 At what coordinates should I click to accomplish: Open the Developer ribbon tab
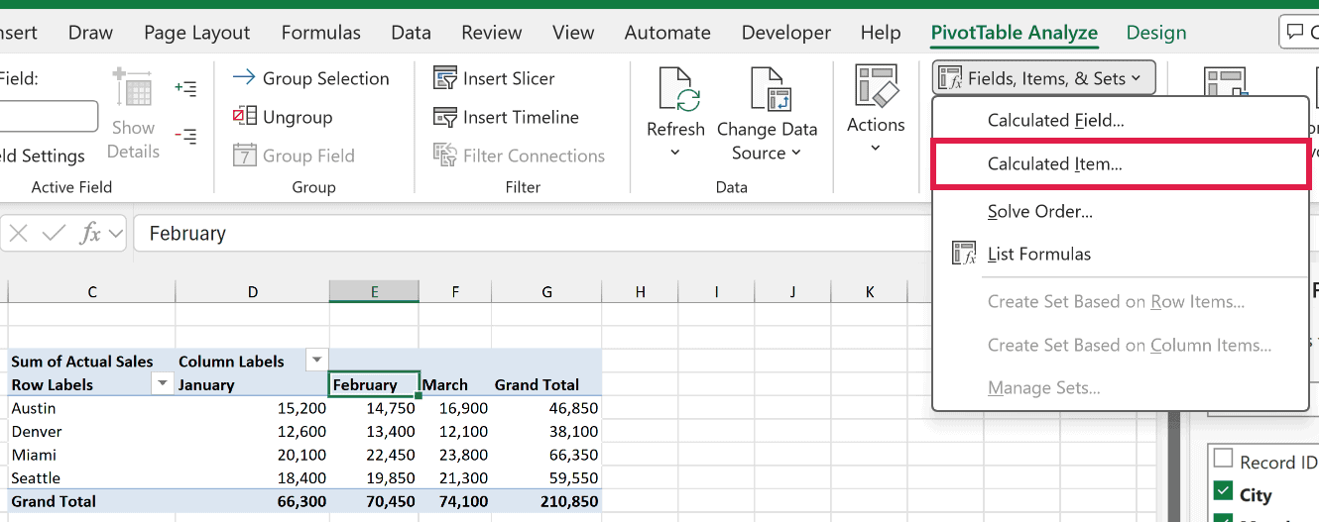tap(786, 33)
